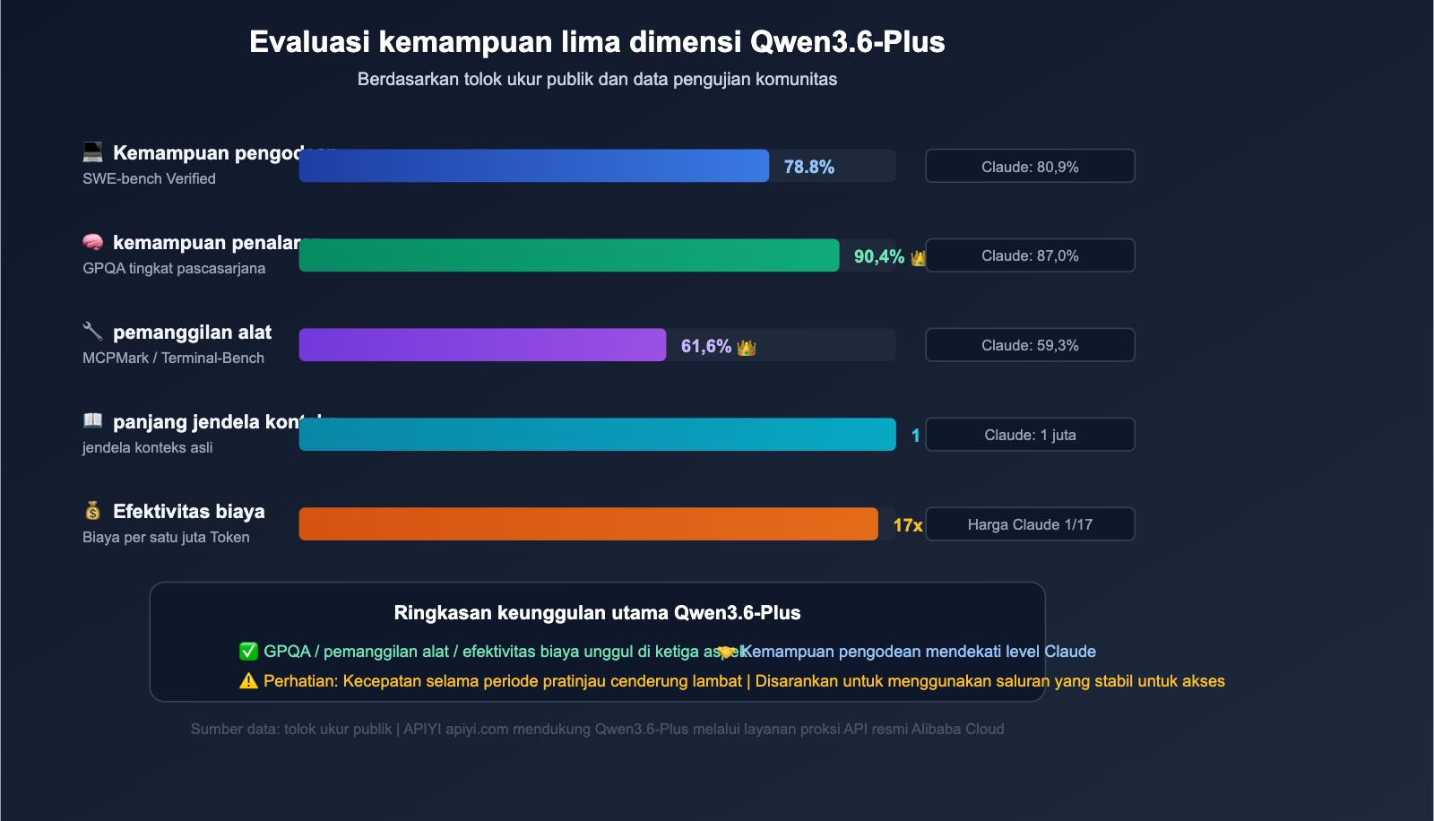
Task: Click the green GPQA progress bar
Action: pos(569,255)
